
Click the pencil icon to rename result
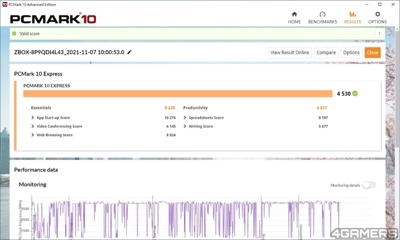click(129, 52)
